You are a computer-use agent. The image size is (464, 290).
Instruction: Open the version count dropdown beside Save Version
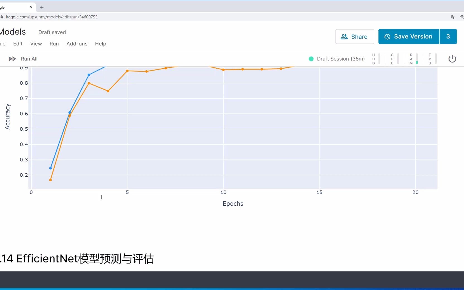click(x=448, y=37)
